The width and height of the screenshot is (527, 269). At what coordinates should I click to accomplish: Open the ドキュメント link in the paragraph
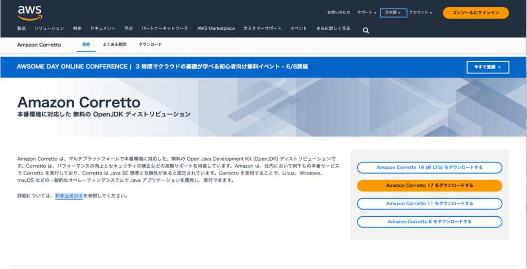(x=69, y=196)
